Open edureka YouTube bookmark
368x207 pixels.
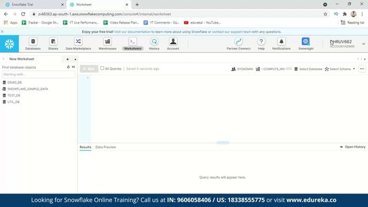pos(202,22)
